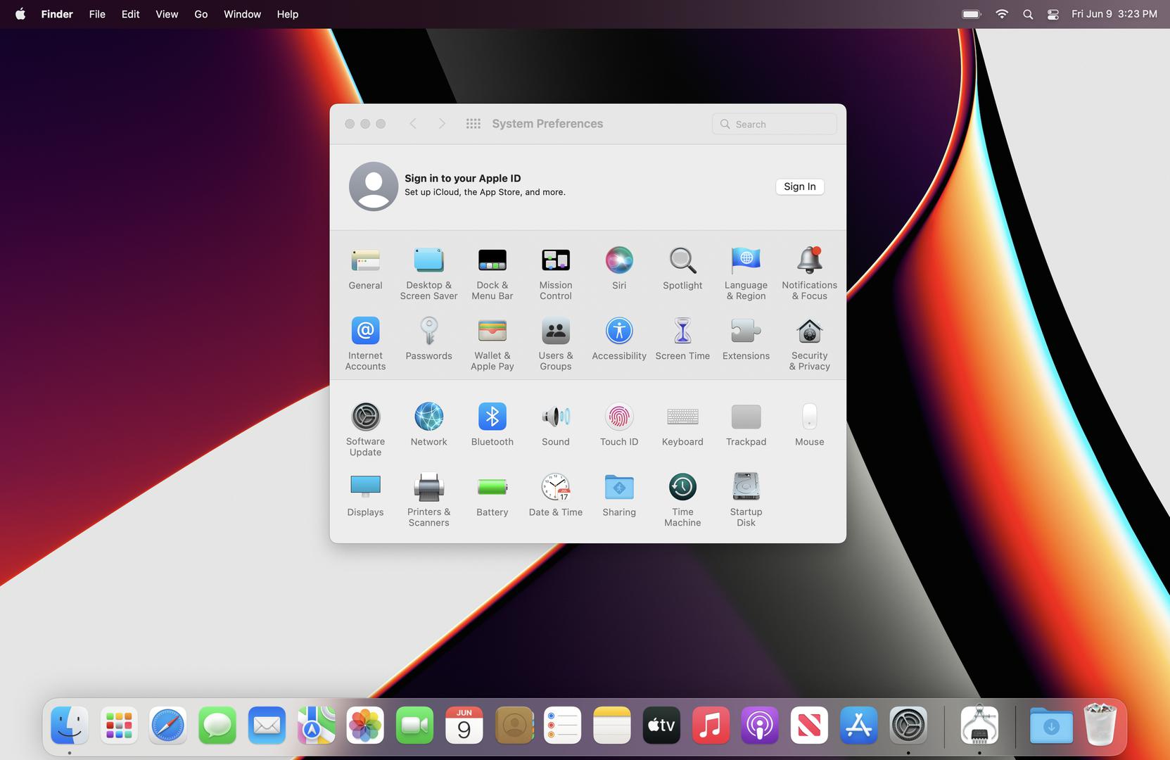1170x760 pixels.
Task: Open Spotlight preferences
Action: point(682,269)
